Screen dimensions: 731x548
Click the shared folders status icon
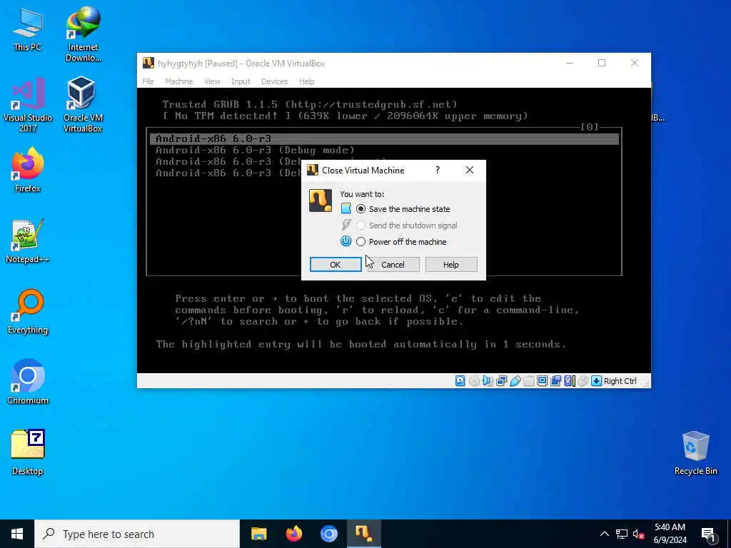[x=529, y=381]
